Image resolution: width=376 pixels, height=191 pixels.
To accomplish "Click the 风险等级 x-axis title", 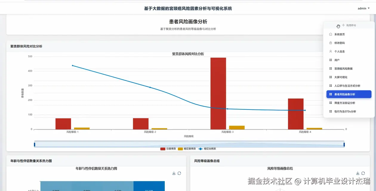I will [189, 136].
